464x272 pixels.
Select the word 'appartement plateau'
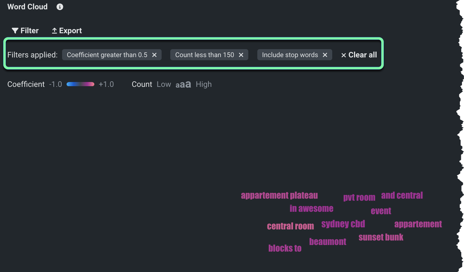[x=279, y=196]
